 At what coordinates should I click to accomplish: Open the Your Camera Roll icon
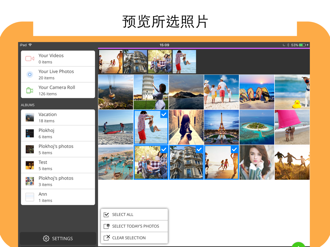click(30, 90)
